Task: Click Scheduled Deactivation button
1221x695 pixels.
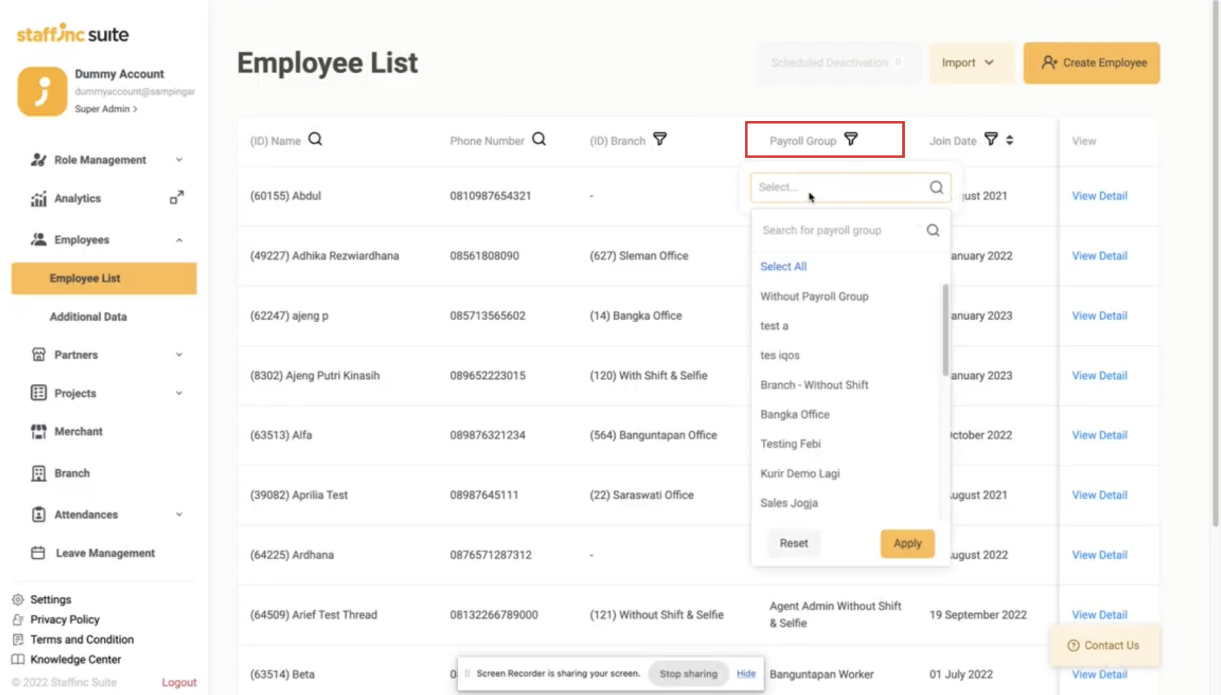Action: 839,63
